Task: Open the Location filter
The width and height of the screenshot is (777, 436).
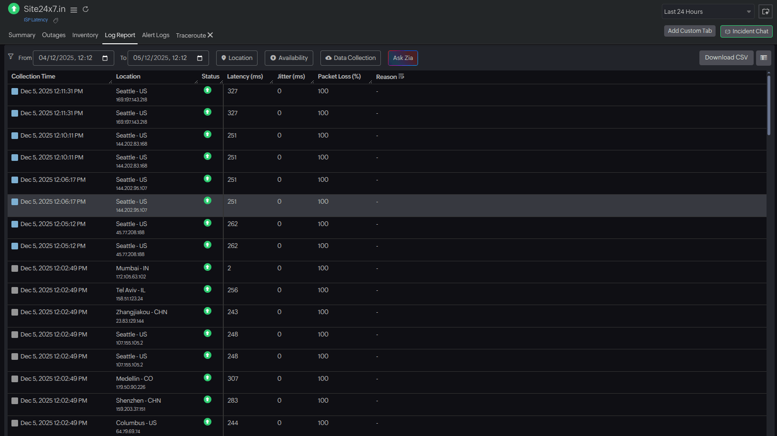Action: 237,58
